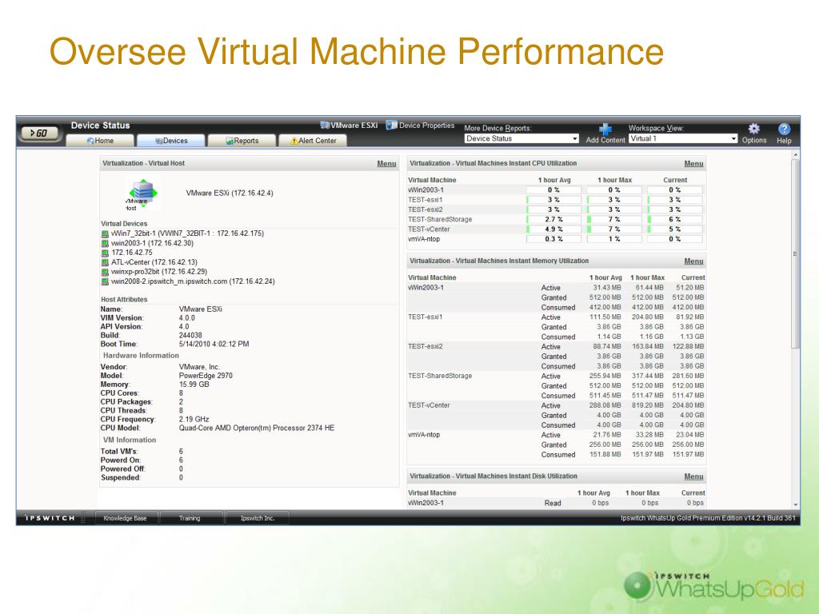Click vmVA-ntop in Memory Utilization table
The height and width of the screenshot is (614, 819).
coord(424,434)
